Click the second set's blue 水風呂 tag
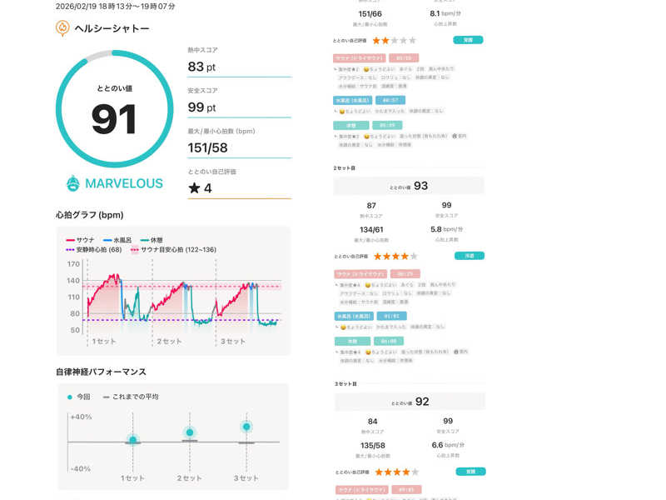This screenshot has width=666, height=500. [x=353, y=316]
